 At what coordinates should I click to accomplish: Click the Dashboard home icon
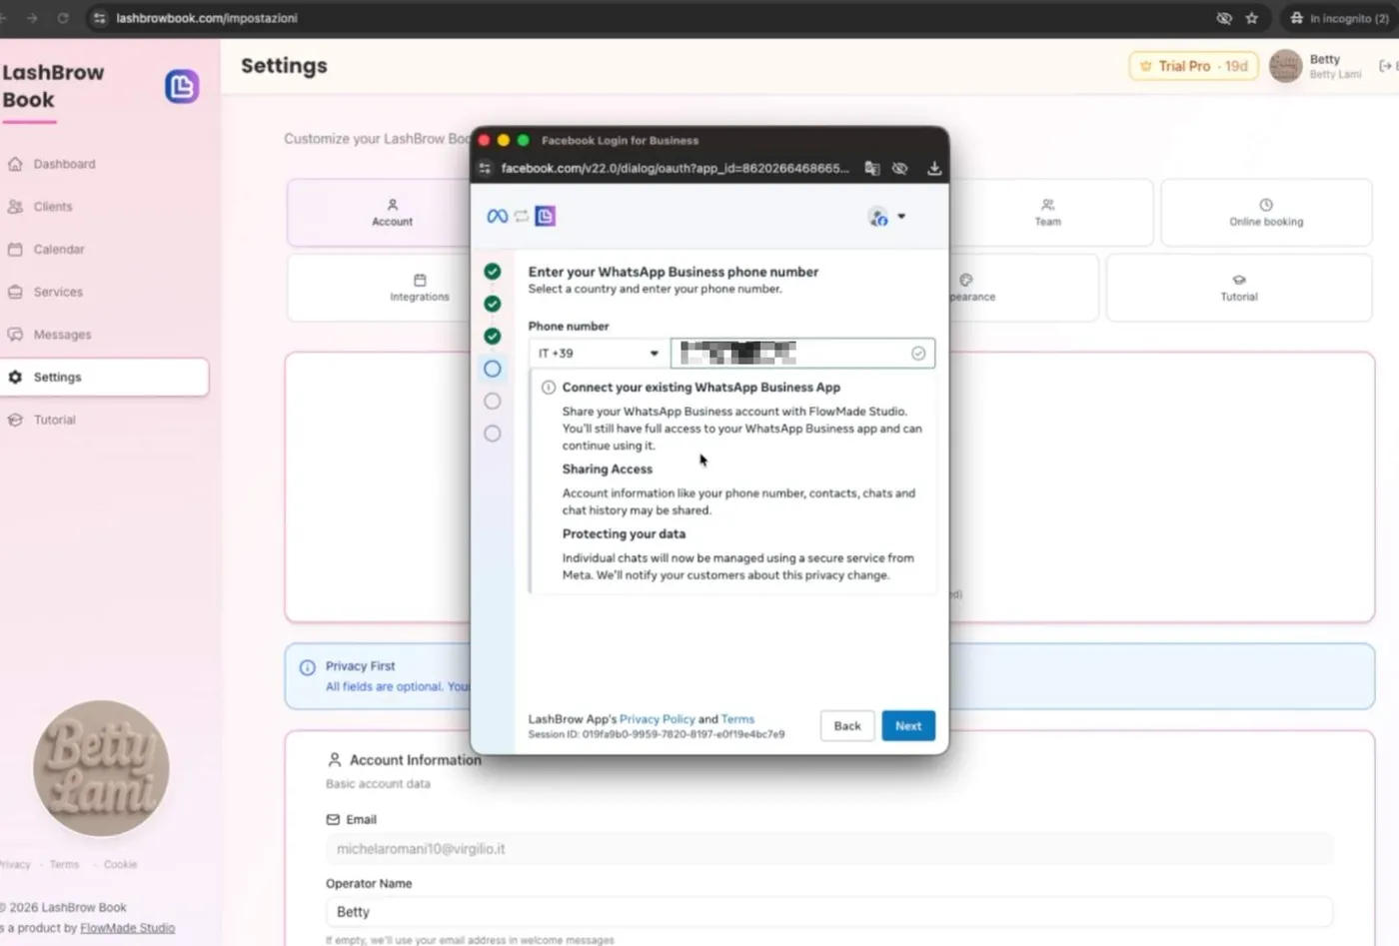click(x=15, y=164)
